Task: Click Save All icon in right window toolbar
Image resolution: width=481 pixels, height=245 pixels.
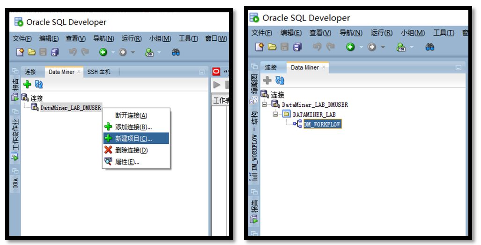Action: pyautogui.click(x=297, y=46)
